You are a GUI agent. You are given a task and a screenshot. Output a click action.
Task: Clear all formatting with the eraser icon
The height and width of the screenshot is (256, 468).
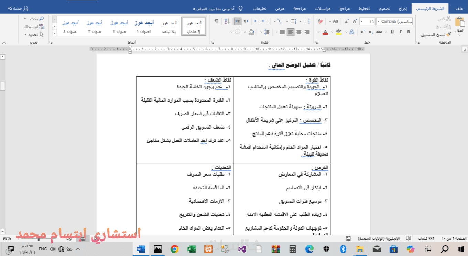(320, 21)
